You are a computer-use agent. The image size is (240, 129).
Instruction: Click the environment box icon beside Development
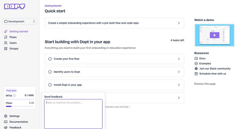coord(6,21)
